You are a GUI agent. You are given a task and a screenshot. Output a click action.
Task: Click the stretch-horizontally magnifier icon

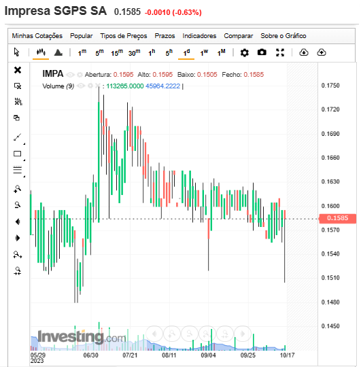(x=18, y=254)
